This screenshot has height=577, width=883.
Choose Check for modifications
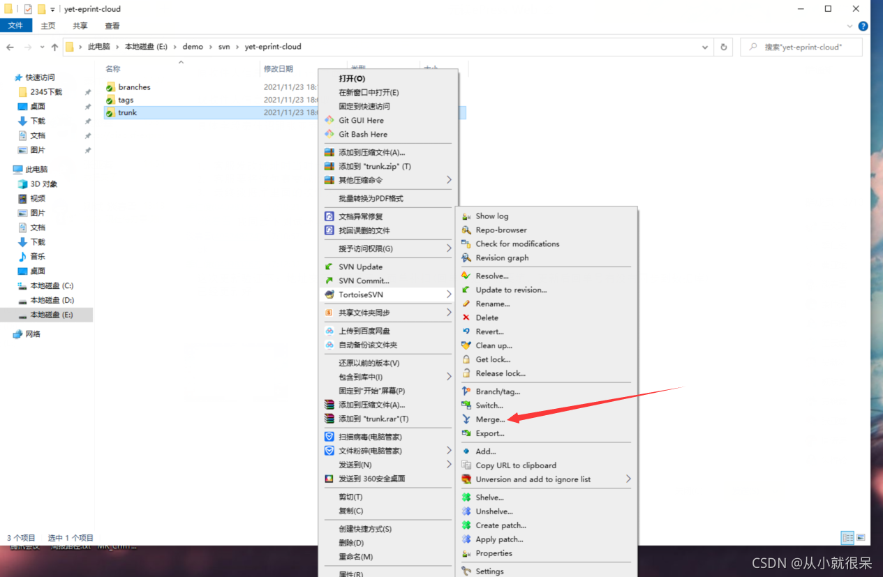[x=517, y=244]
